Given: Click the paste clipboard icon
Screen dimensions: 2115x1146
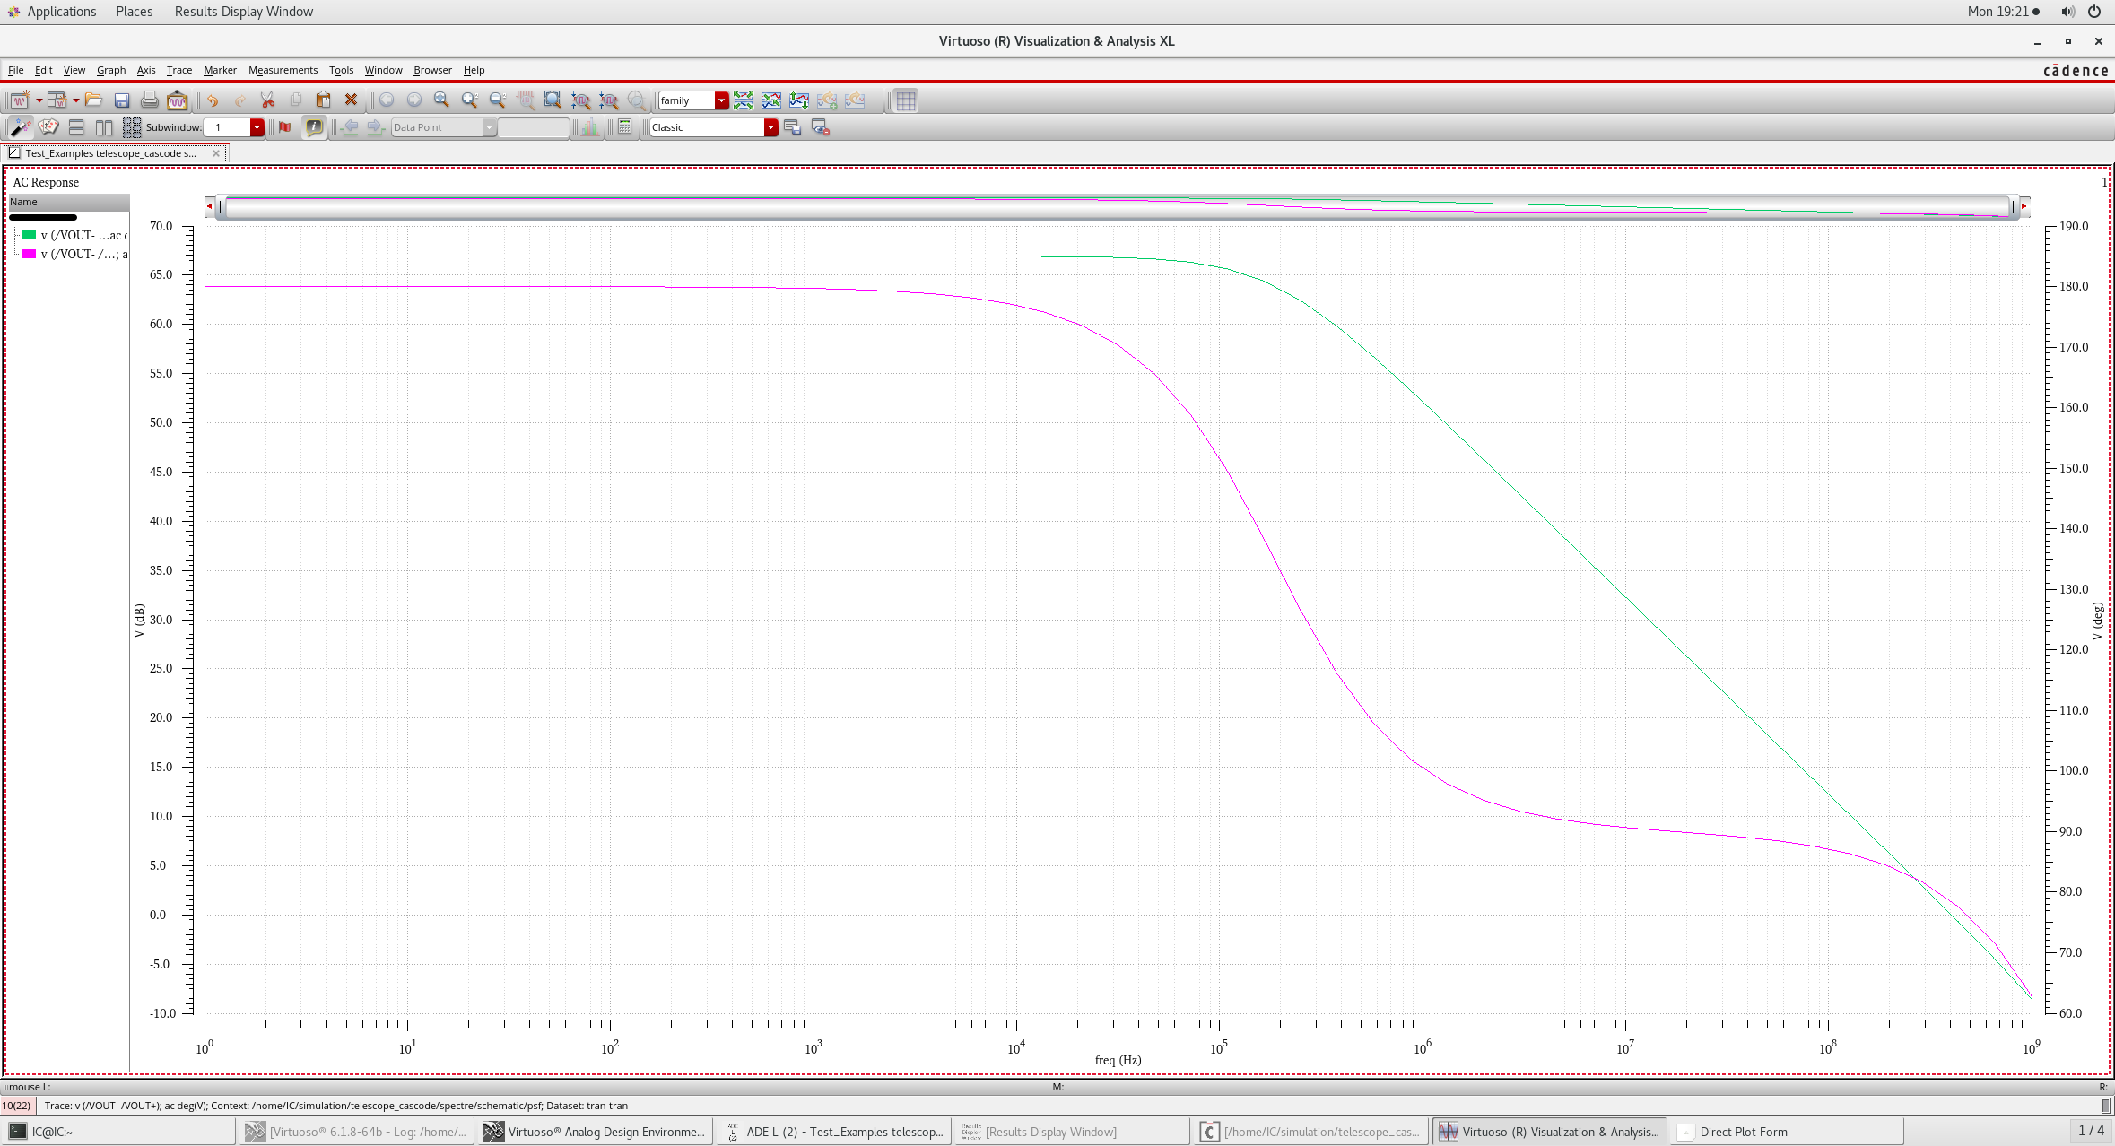Looking at the screenshot, I should pos(323,100).
